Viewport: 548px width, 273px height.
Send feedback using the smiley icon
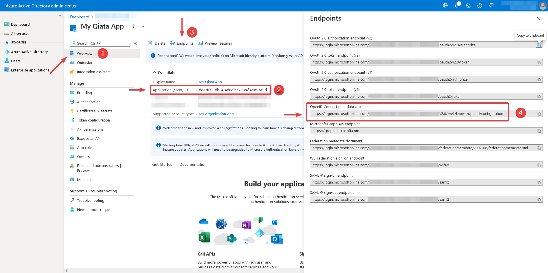coord(491,6)
